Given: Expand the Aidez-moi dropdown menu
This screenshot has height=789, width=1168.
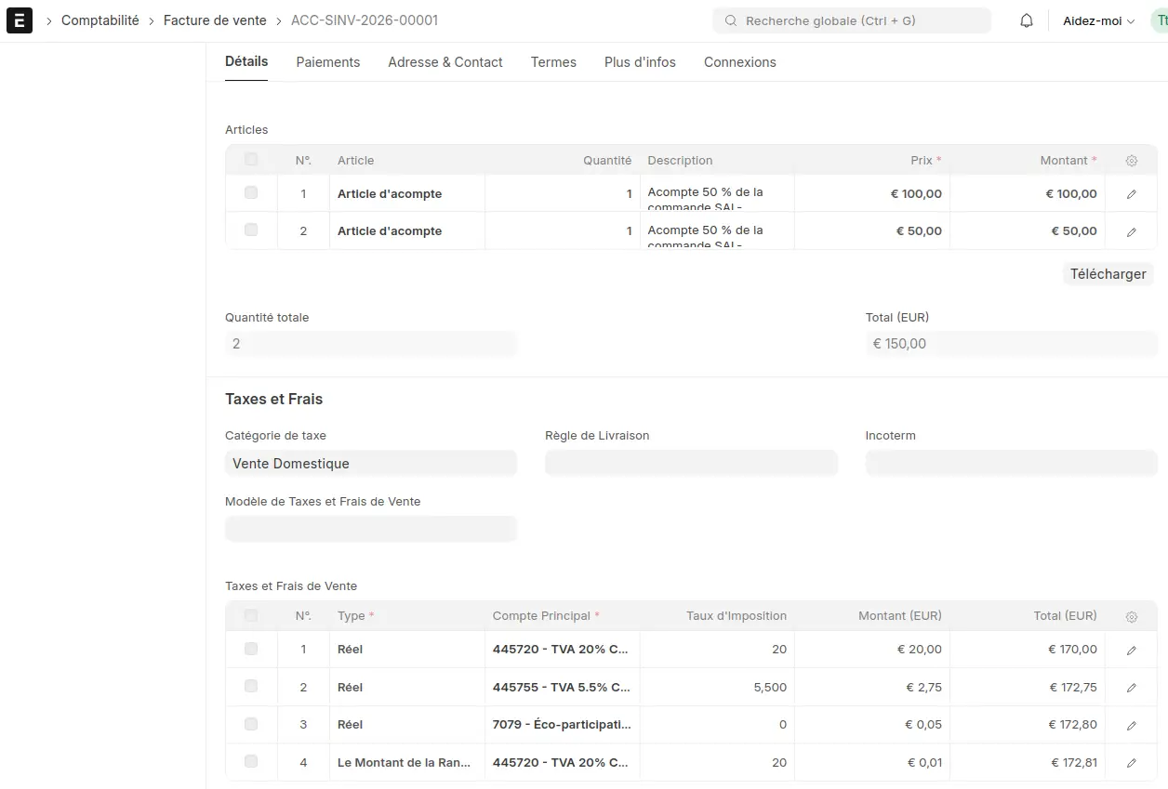Looking at the screenshot, I should pos(1098,20).
